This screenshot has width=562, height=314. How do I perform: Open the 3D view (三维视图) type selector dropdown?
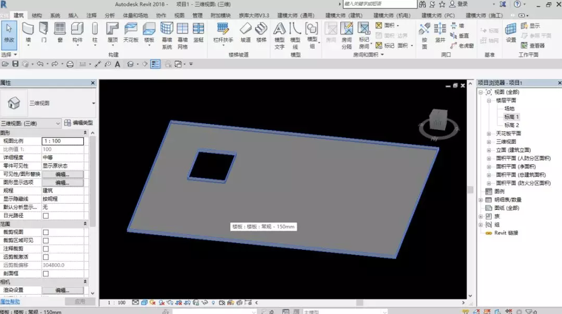tap(93, 103)
